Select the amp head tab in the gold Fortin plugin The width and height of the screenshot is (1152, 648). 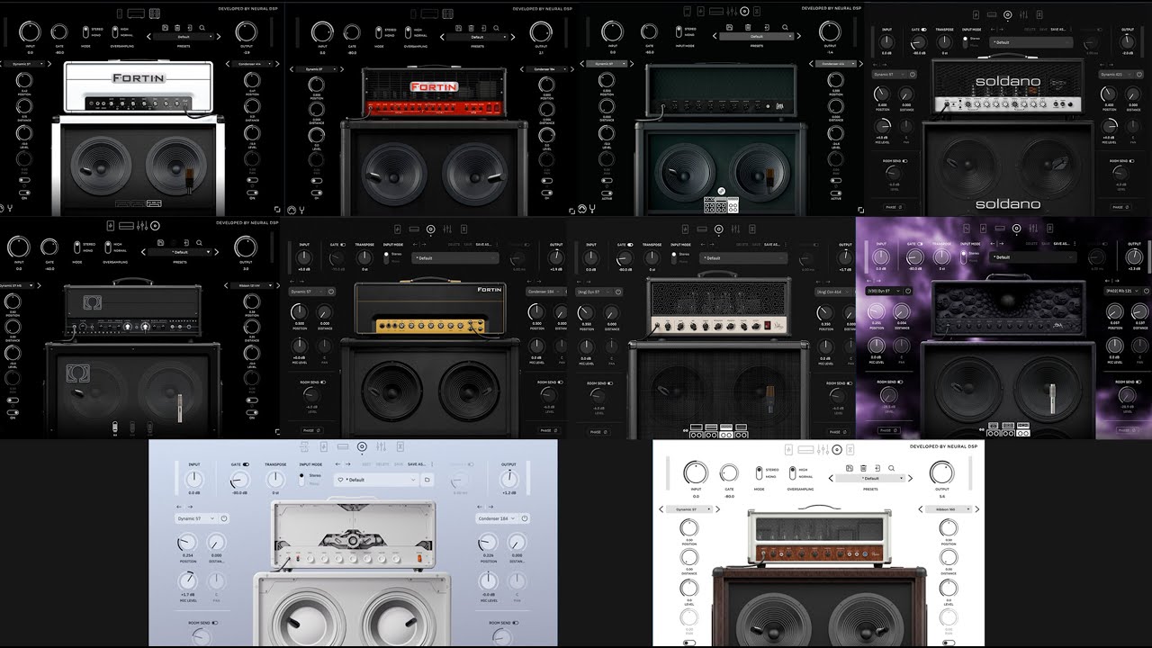tap(414, 229)
